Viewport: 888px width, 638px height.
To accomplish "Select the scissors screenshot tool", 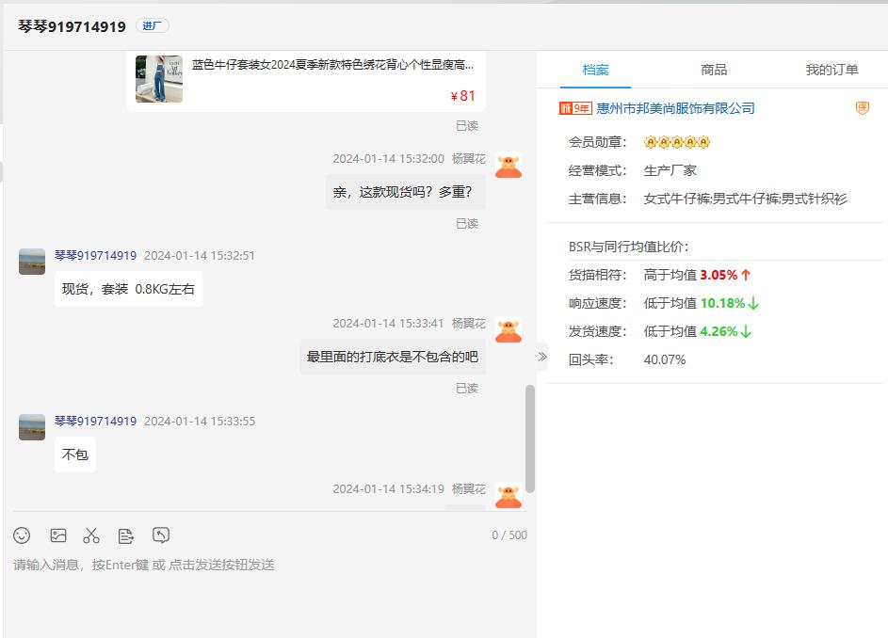I will (91, 535).
